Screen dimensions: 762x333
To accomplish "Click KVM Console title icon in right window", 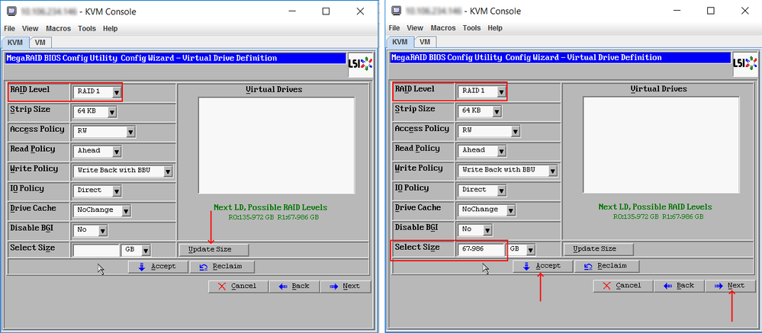I will click(396, 11).
